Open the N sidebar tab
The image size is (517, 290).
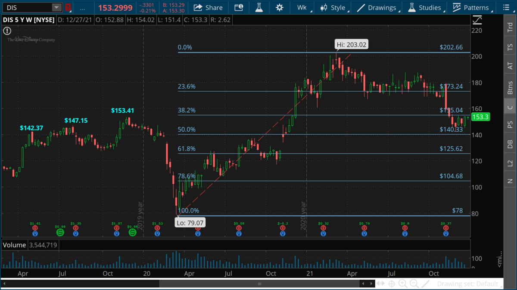tap(510, 181)
